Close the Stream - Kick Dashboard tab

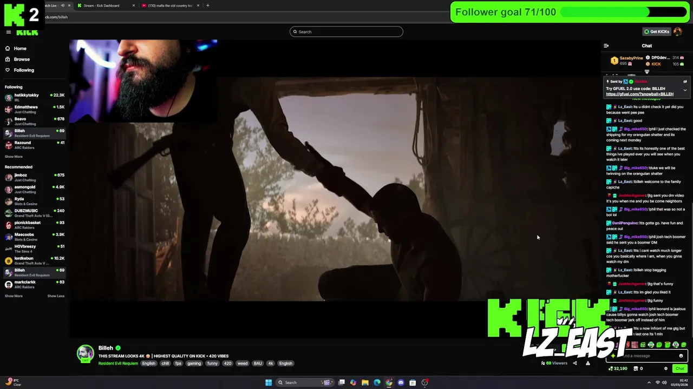click(x=134, y=5)
